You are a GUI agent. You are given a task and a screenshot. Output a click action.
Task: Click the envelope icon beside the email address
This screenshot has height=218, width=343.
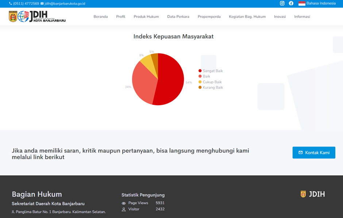coord(42,4)
